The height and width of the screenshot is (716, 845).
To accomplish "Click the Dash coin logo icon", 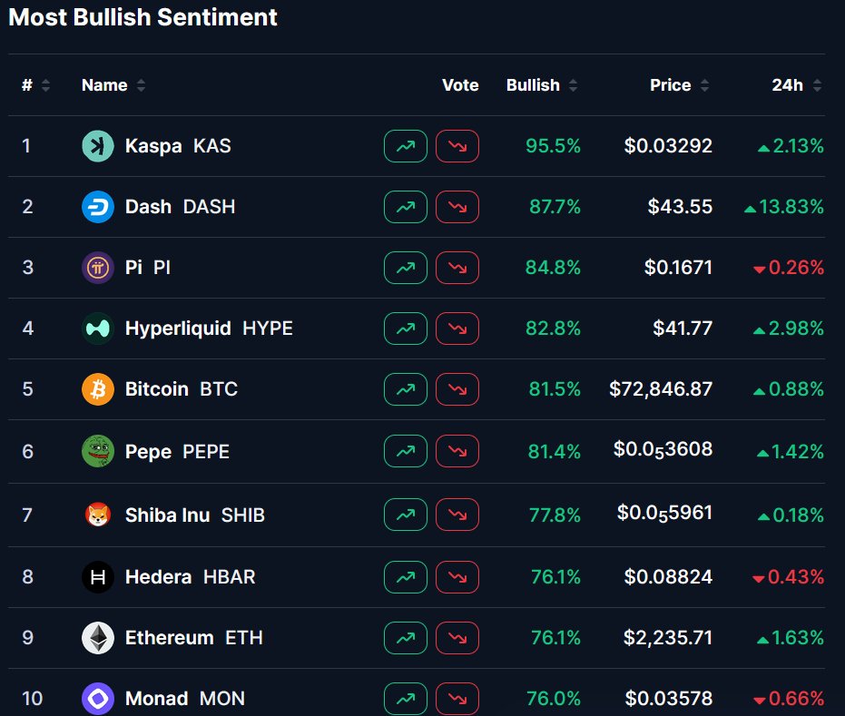I will pos(98,207).
